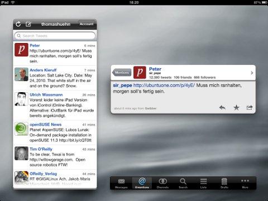Switch to the Drafts tab
268x201 pixels.
click(x=224, y=183)
